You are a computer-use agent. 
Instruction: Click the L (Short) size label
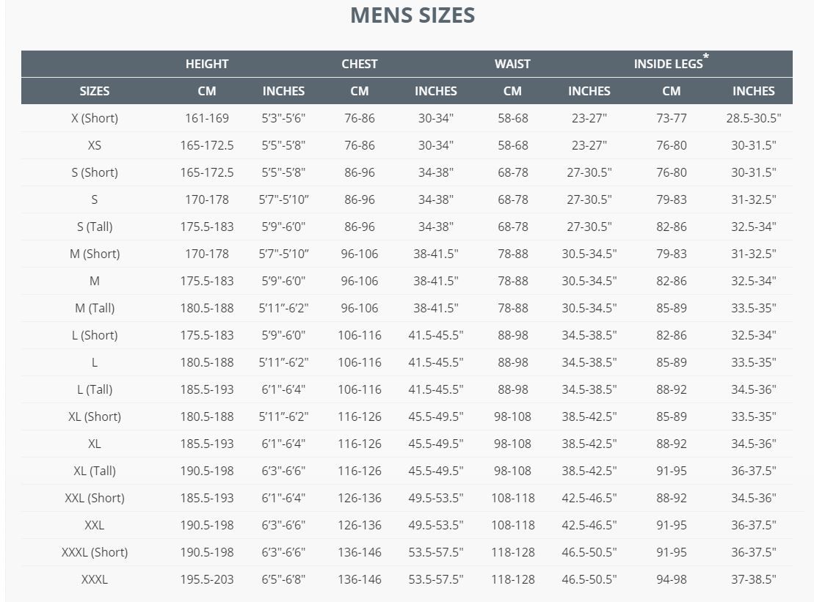tap(95, 335)
